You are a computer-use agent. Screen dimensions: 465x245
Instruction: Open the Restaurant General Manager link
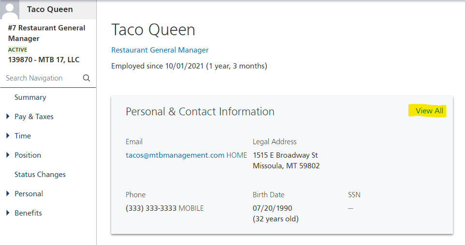click(x=160, y=50)
